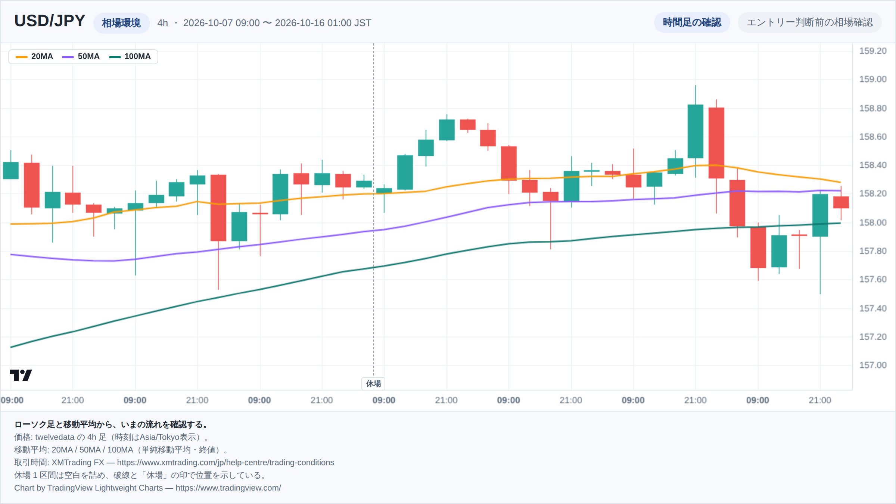This screenshot has width=896, height=504.
Task: Click the last 21:00 time axis label
Action: coord(820,400)
